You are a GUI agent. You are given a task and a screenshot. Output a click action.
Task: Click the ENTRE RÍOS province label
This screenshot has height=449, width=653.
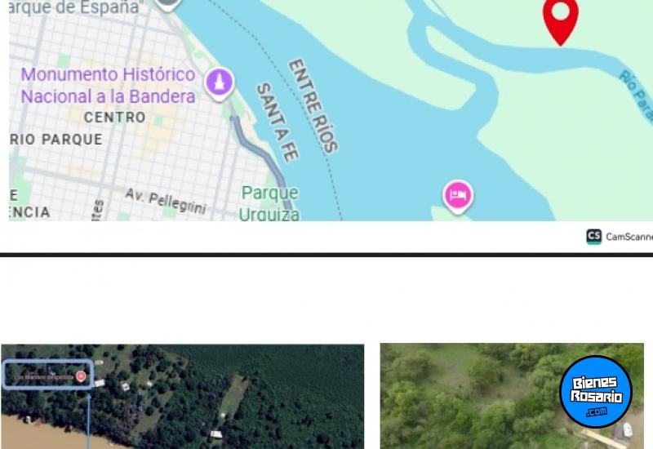click(x=313, y=105)
